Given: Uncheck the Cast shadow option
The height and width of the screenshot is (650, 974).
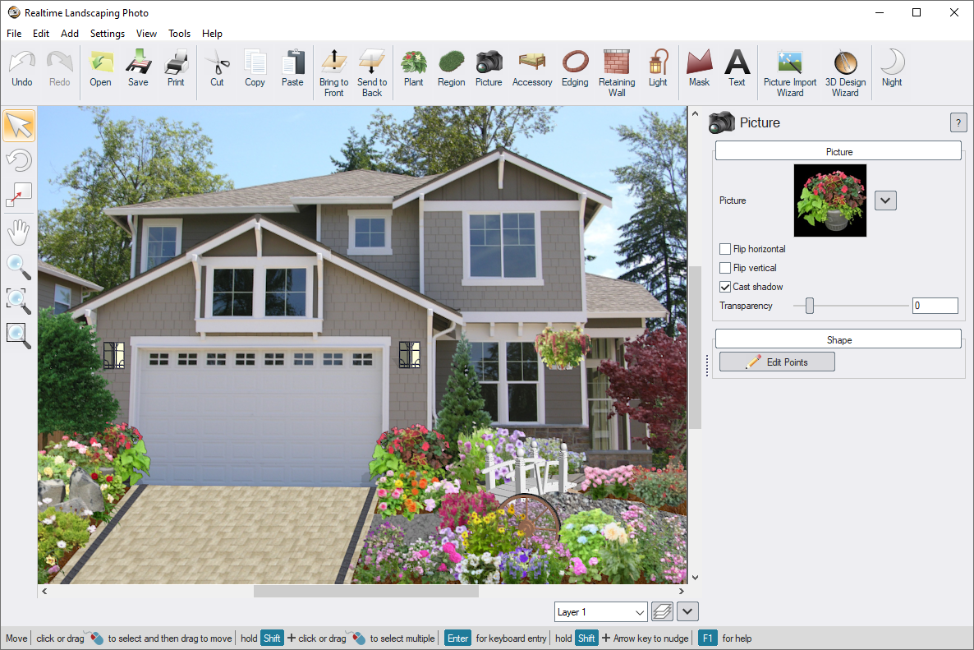Looking at the screenshot, I should [x=725, y=287].
